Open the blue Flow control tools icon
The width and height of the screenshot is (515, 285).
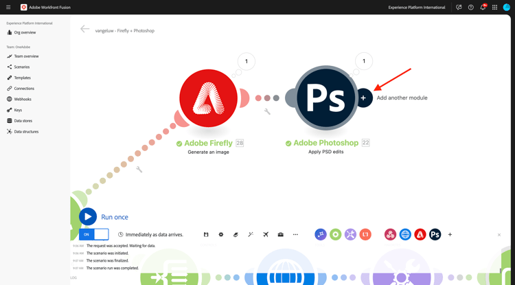click(x=321, y=234)
